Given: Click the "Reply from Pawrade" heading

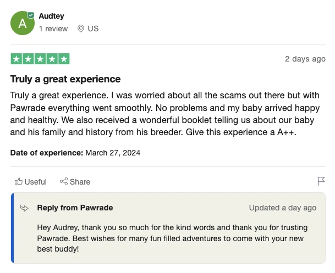Looking at the screenshot, I should pos(75,208).
